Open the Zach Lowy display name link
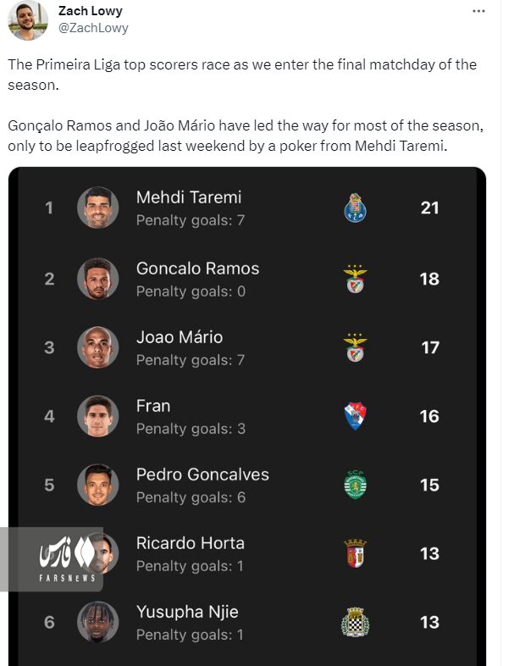Viewport: 514px width, 666px height. click(x=90, y=11)
